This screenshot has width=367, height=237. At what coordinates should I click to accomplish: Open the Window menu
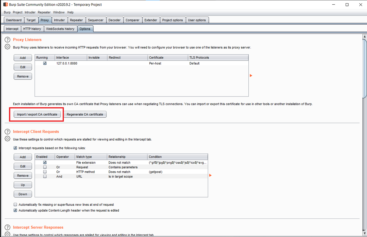pos(59,12)
